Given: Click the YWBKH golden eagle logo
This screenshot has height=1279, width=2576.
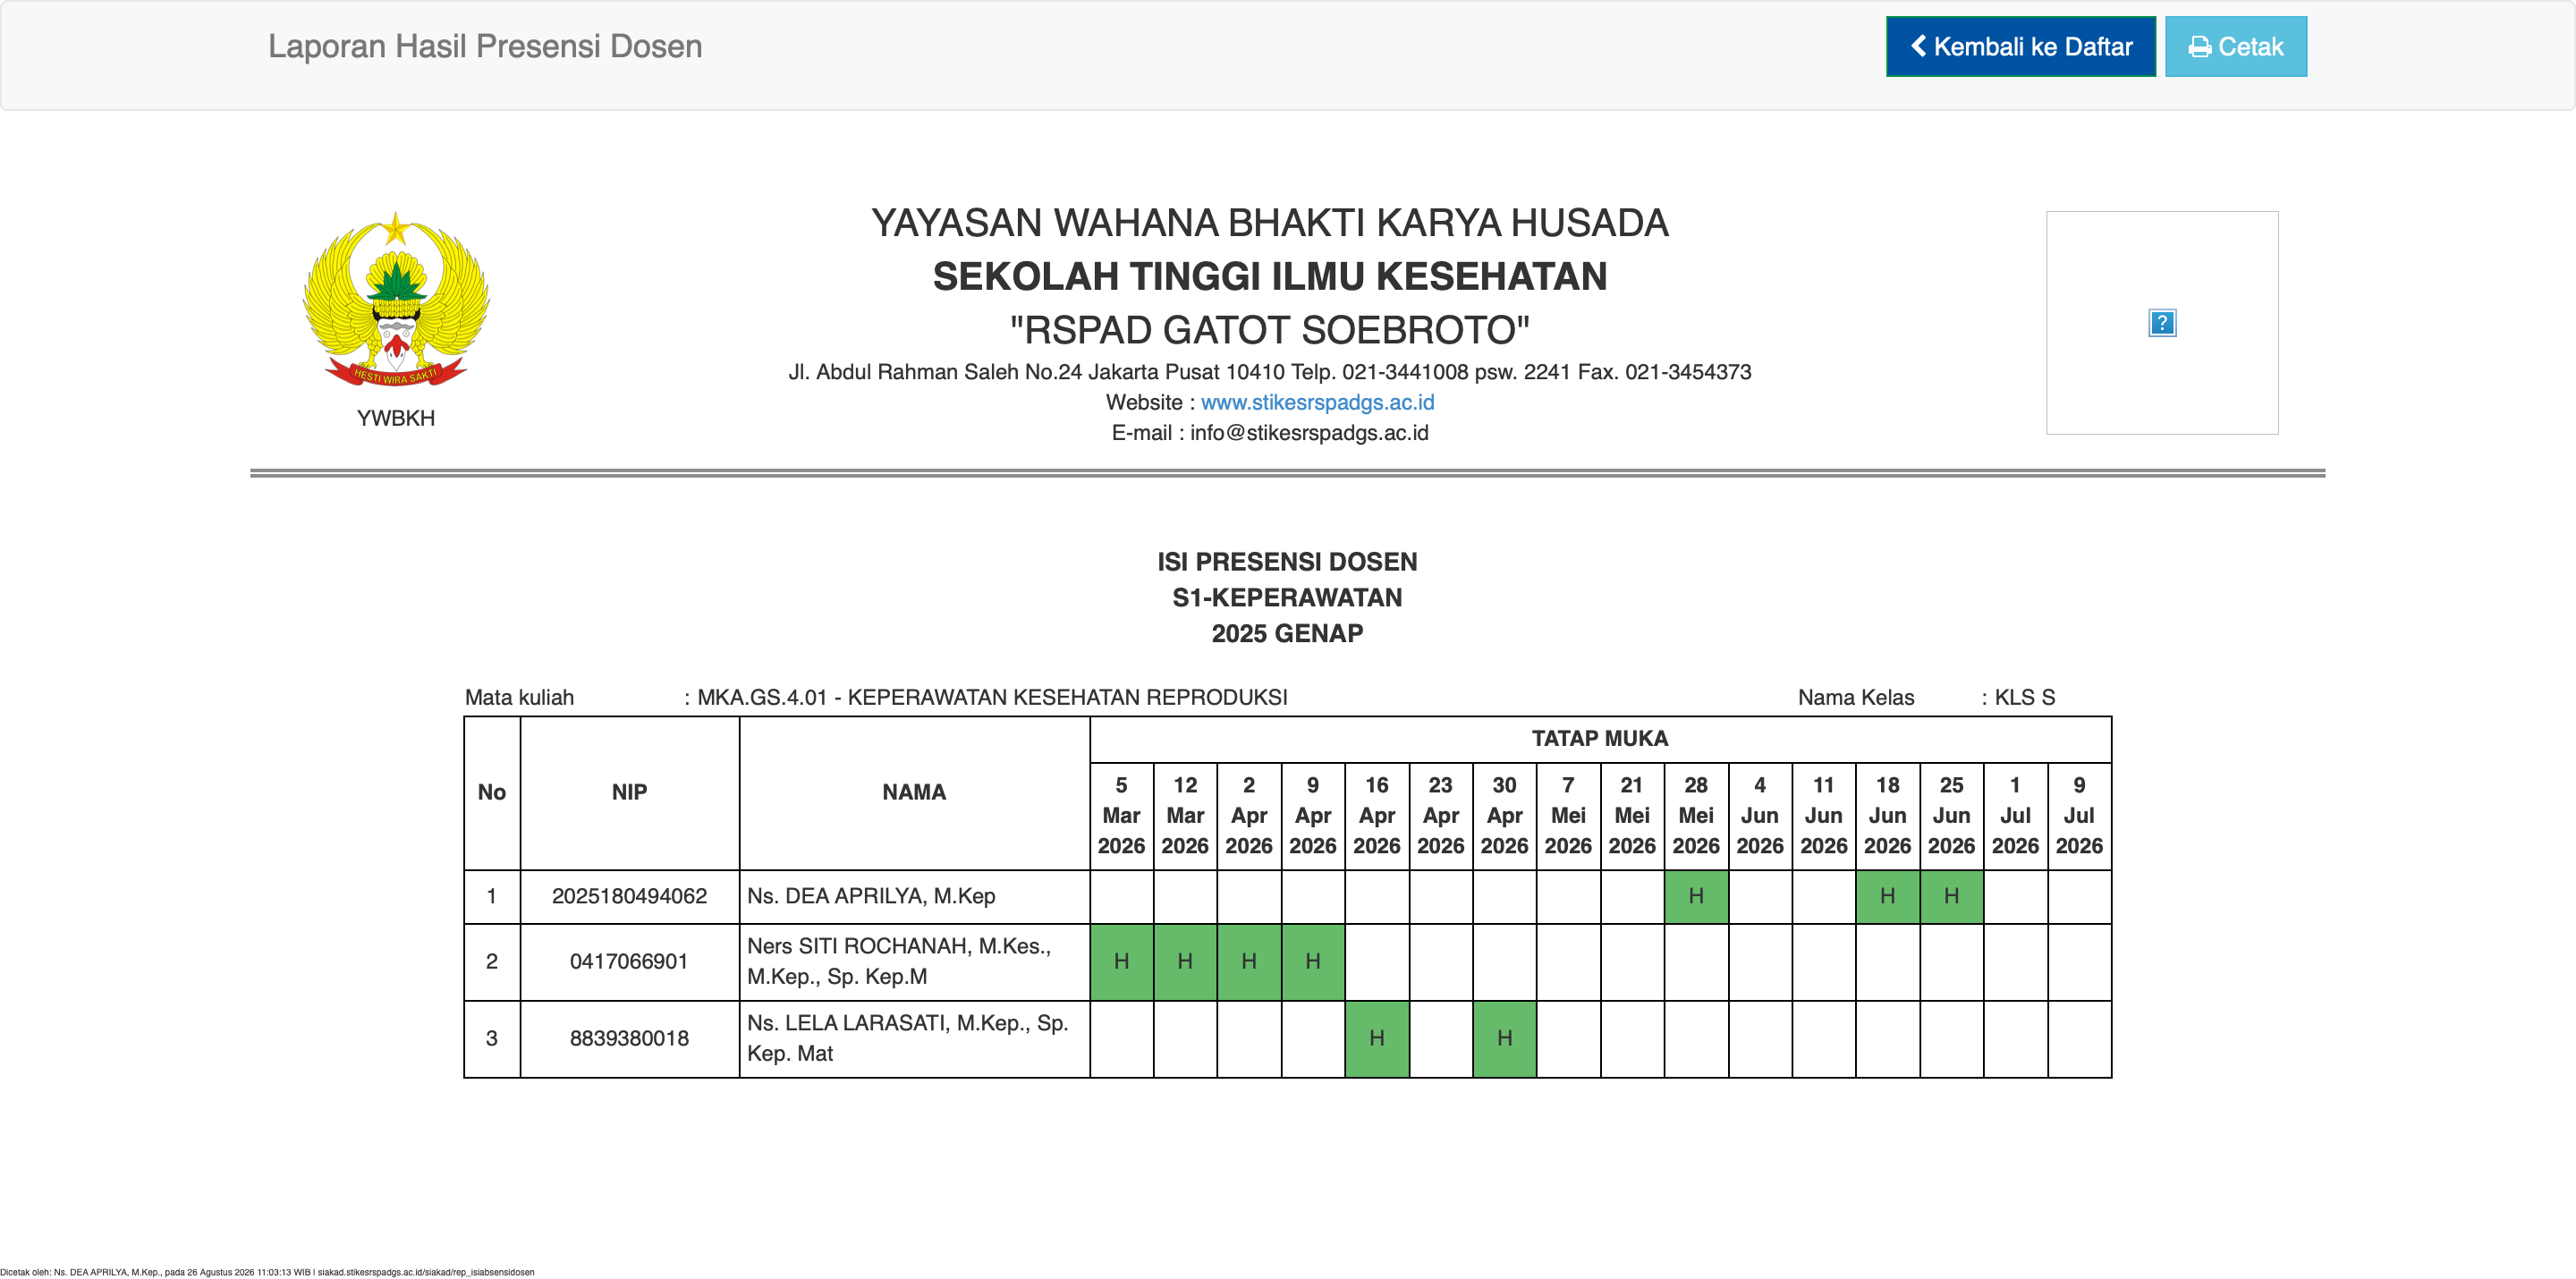Looking at the screenshot, I should [x=396, y=299].
